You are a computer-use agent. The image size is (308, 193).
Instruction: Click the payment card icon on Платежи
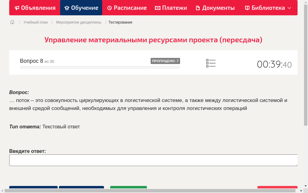[x=157, y=8]
